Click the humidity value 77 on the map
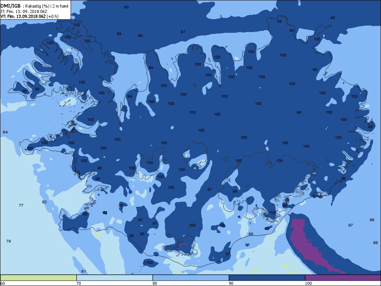This screenshot has width=381, height=286. 21,205
